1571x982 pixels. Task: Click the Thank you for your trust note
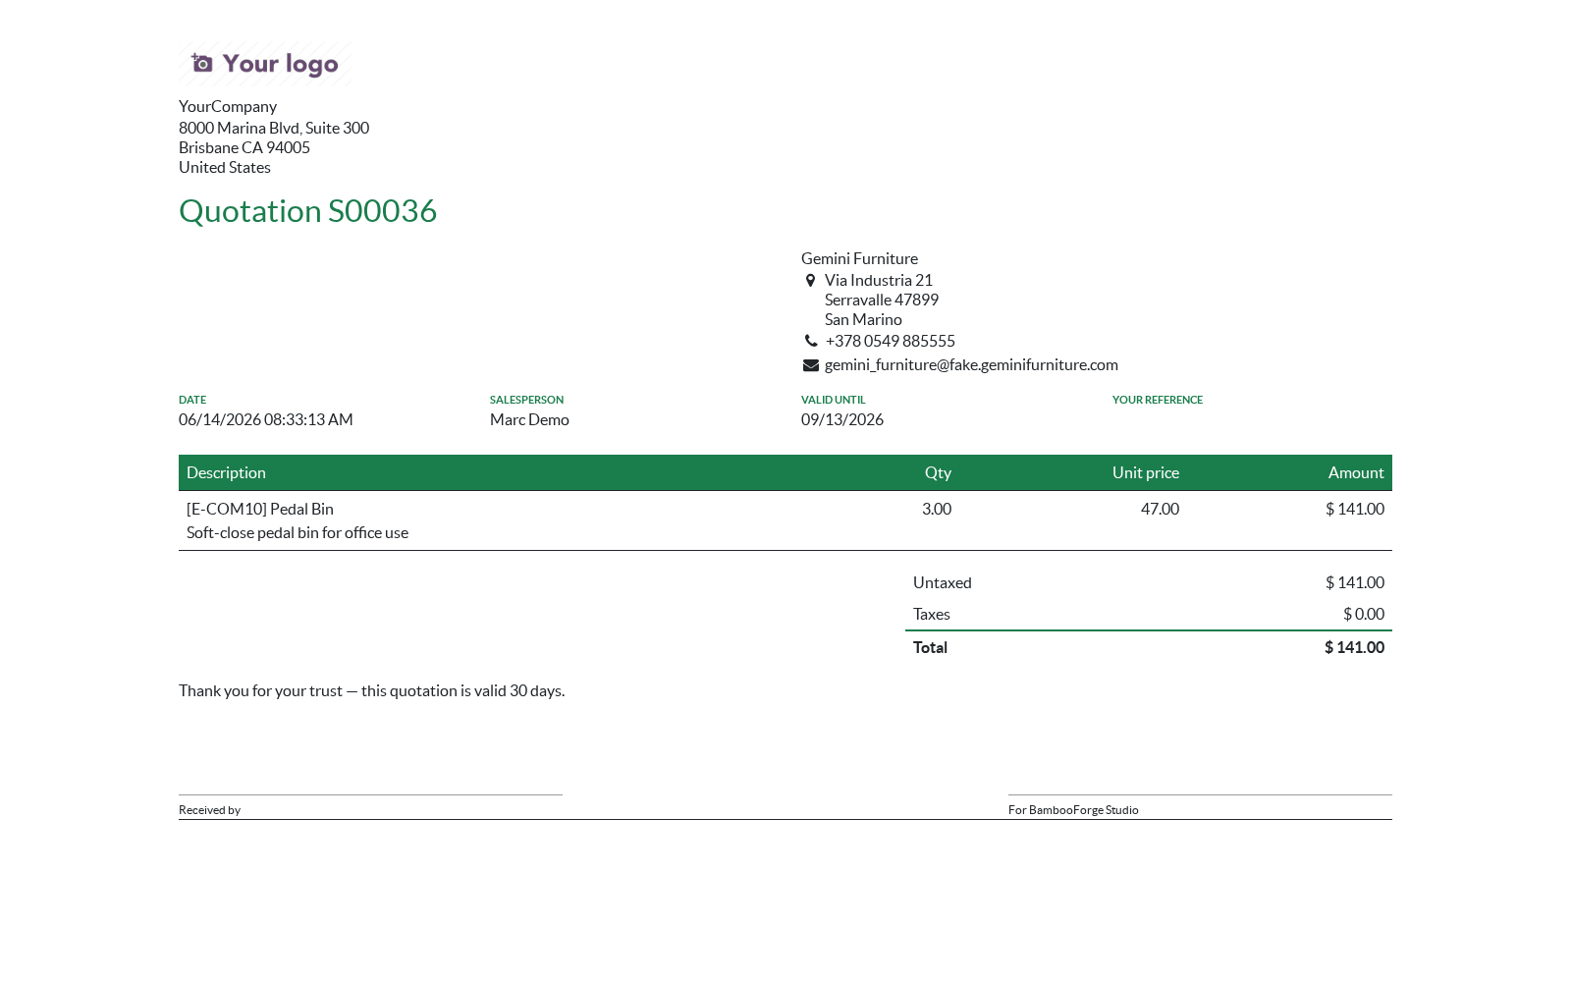click(372, 690)
